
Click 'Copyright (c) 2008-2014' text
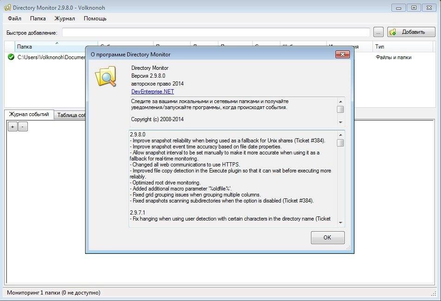[157, 119]
